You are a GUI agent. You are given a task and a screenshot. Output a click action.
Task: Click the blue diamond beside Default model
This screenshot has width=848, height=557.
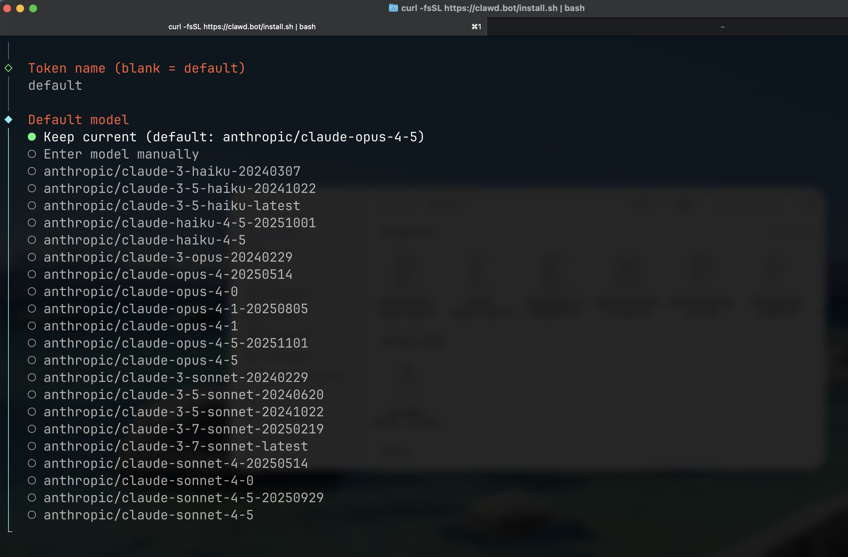[8, 120]
